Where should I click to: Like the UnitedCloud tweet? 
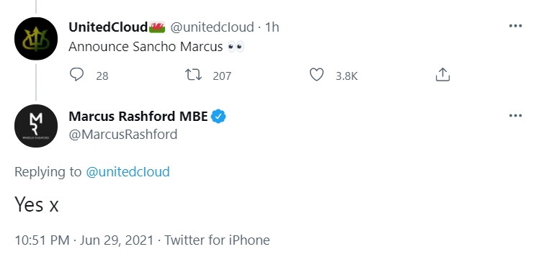(x=316, y=75)
